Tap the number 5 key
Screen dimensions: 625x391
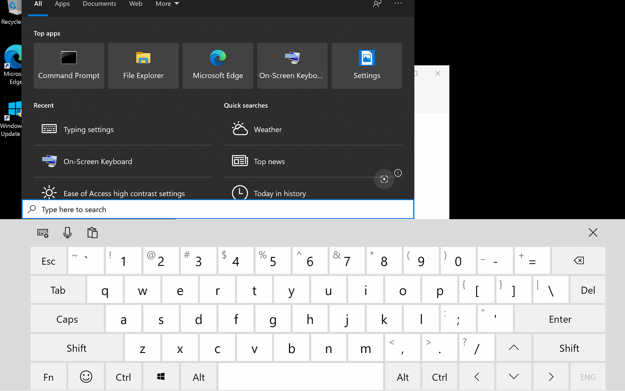(x=273, y=261)
